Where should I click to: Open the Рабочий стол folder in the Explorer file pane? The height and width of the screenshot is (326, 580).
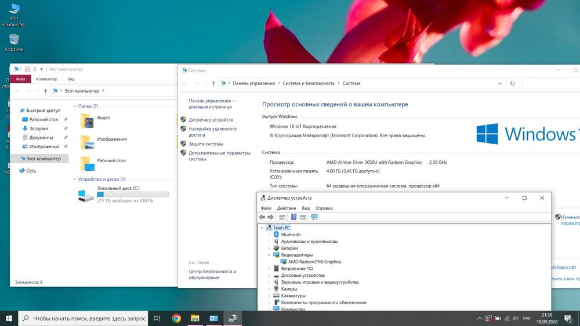pyautogui.click(x=103, y=163)
